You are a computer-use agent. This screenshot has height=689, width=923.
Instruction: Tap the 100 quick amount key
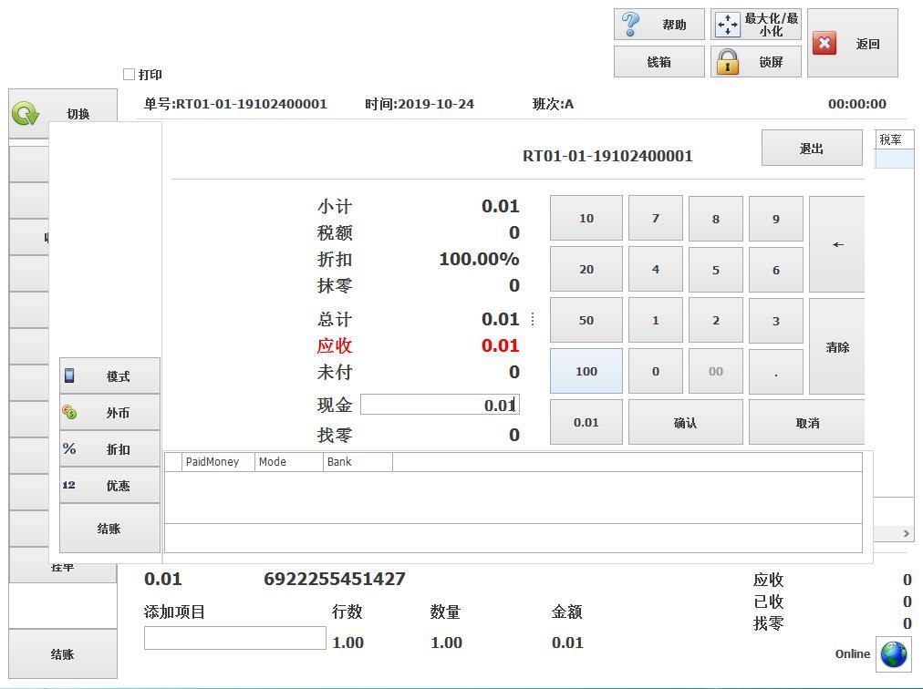(x=586, y=371)
